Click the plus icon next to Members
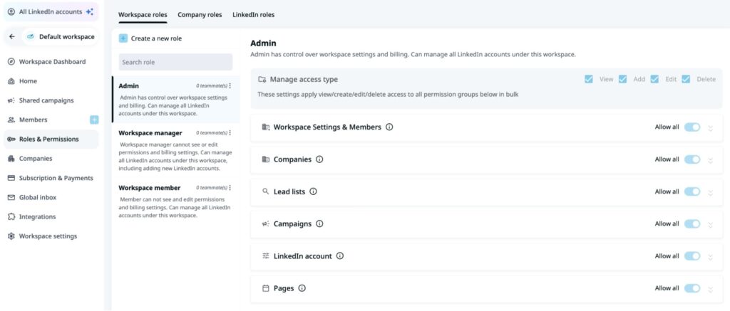Viewport: 730px width, 311px height. click(x=94, y=120)
